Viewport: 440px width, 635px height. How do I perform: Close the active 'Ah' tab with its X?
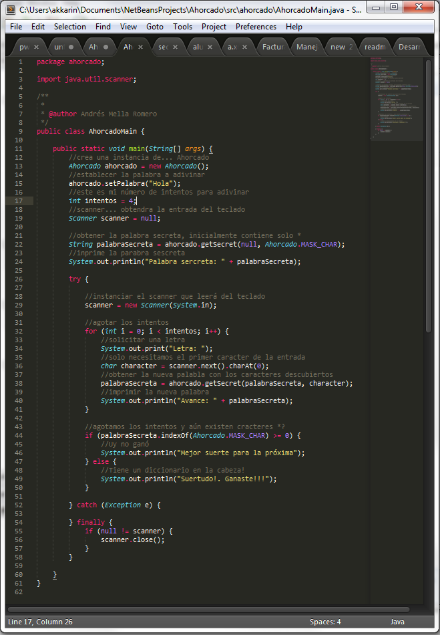(140, 47)
